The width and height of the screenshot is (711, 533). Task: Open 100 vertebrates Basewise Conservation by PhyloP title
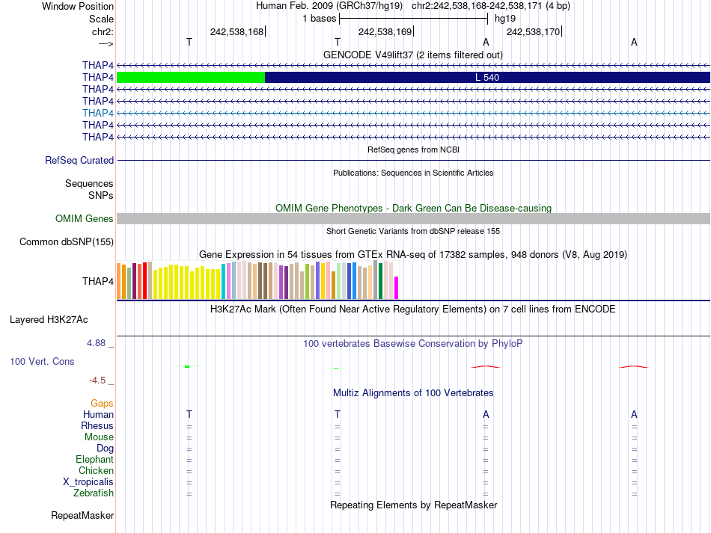(412, 344)
